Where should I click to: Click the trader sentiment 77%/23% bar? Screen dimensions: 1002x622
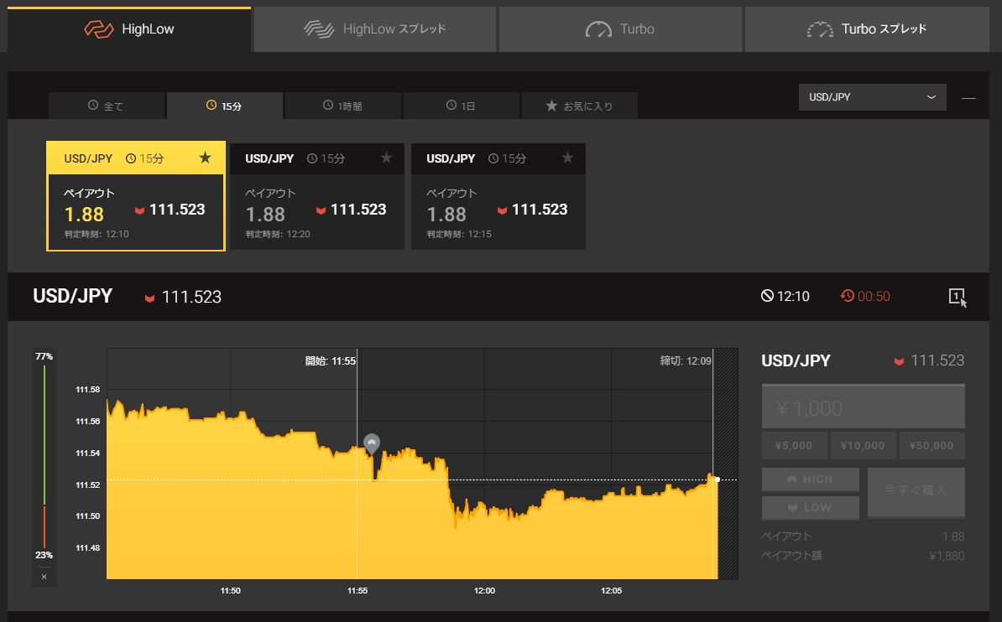[44, 455]
